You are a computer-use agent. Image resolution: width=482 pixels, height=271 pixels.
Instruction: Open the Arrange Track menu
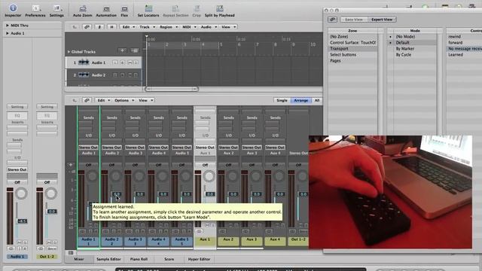pos(147,27)
